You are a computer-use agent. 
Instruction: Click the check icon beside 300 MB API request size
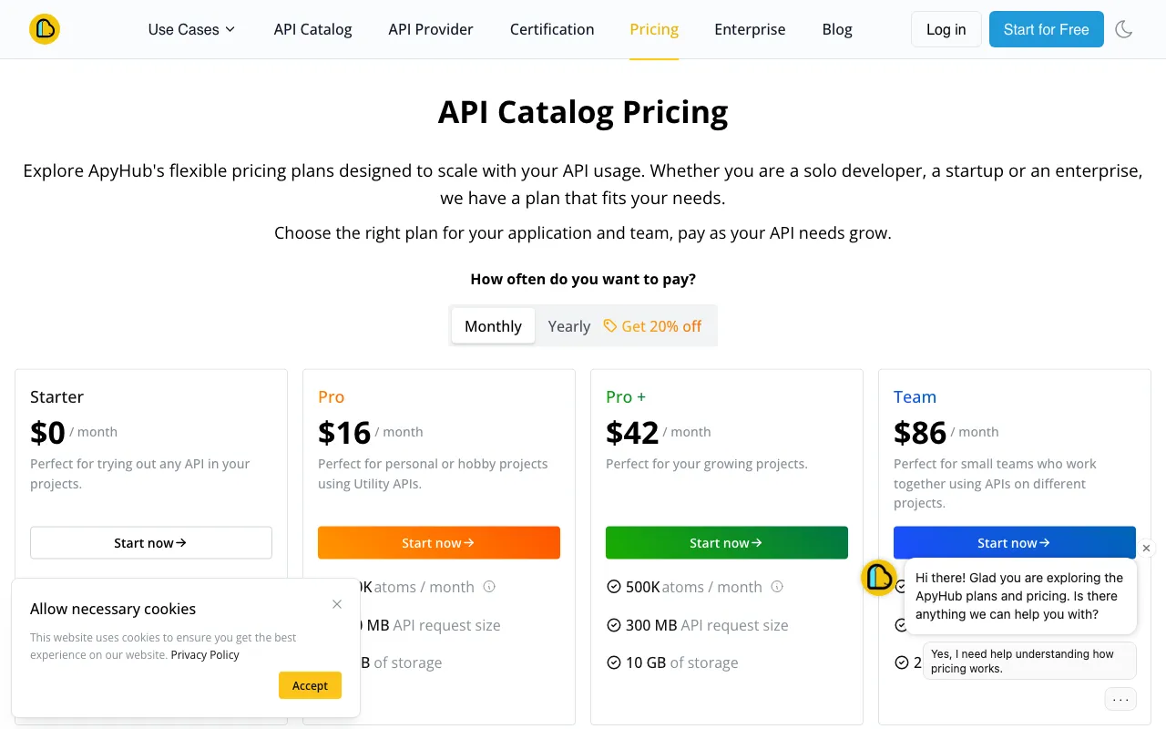(x=614, y=625)
